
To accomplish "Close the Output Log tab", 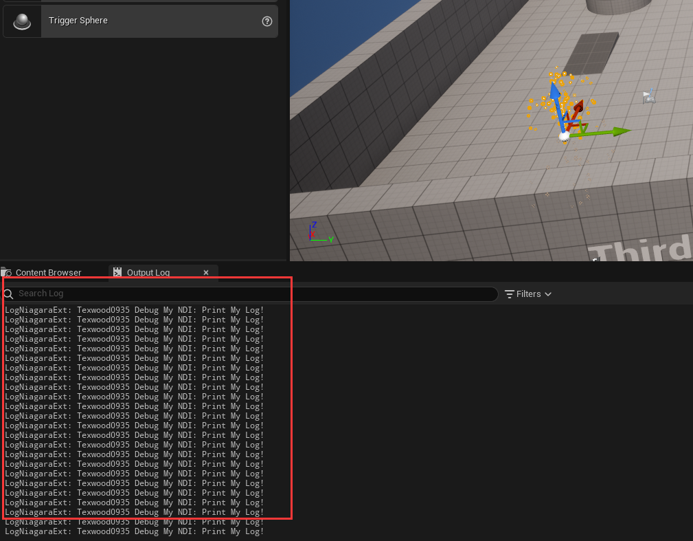I will [x=205, y=273].
